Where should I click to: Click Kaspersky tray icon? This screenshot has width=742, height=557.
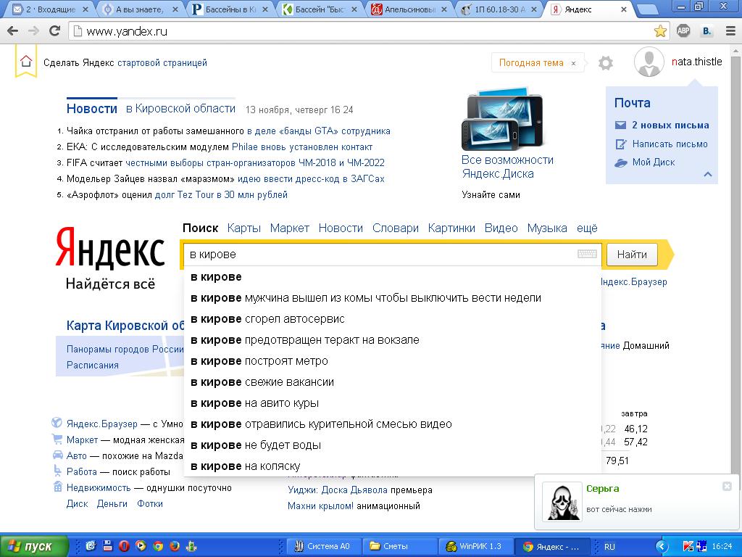click(688, 547)
